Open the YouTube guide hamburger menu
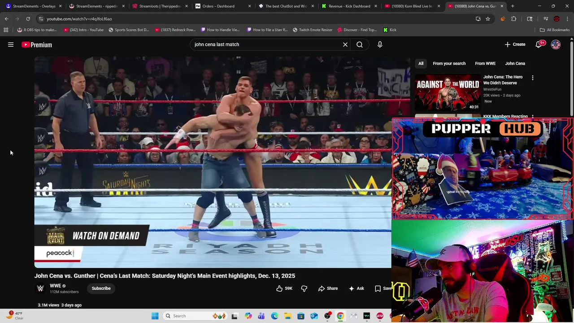The height and width of the screenshot is (323, 574). 11,44
